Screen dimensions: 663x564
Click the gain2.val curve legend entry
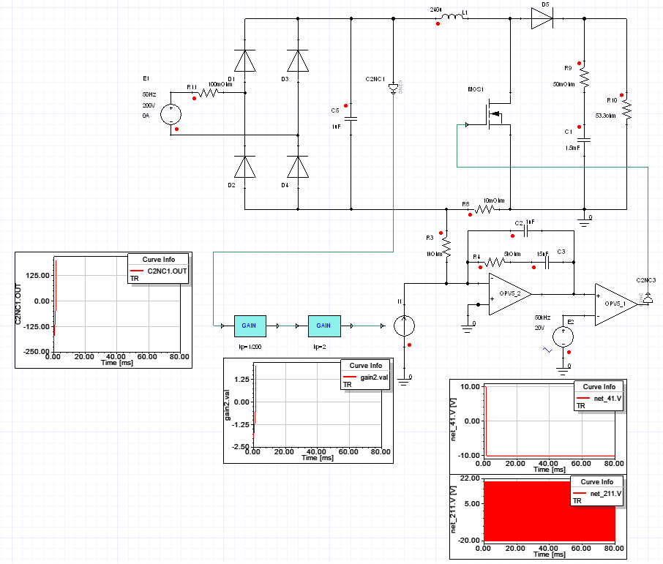tap(365, 377)
